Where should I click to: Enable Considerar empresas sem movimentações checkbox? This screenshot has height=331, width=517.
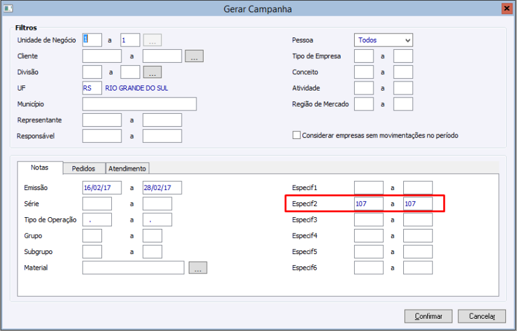(297, 135)
